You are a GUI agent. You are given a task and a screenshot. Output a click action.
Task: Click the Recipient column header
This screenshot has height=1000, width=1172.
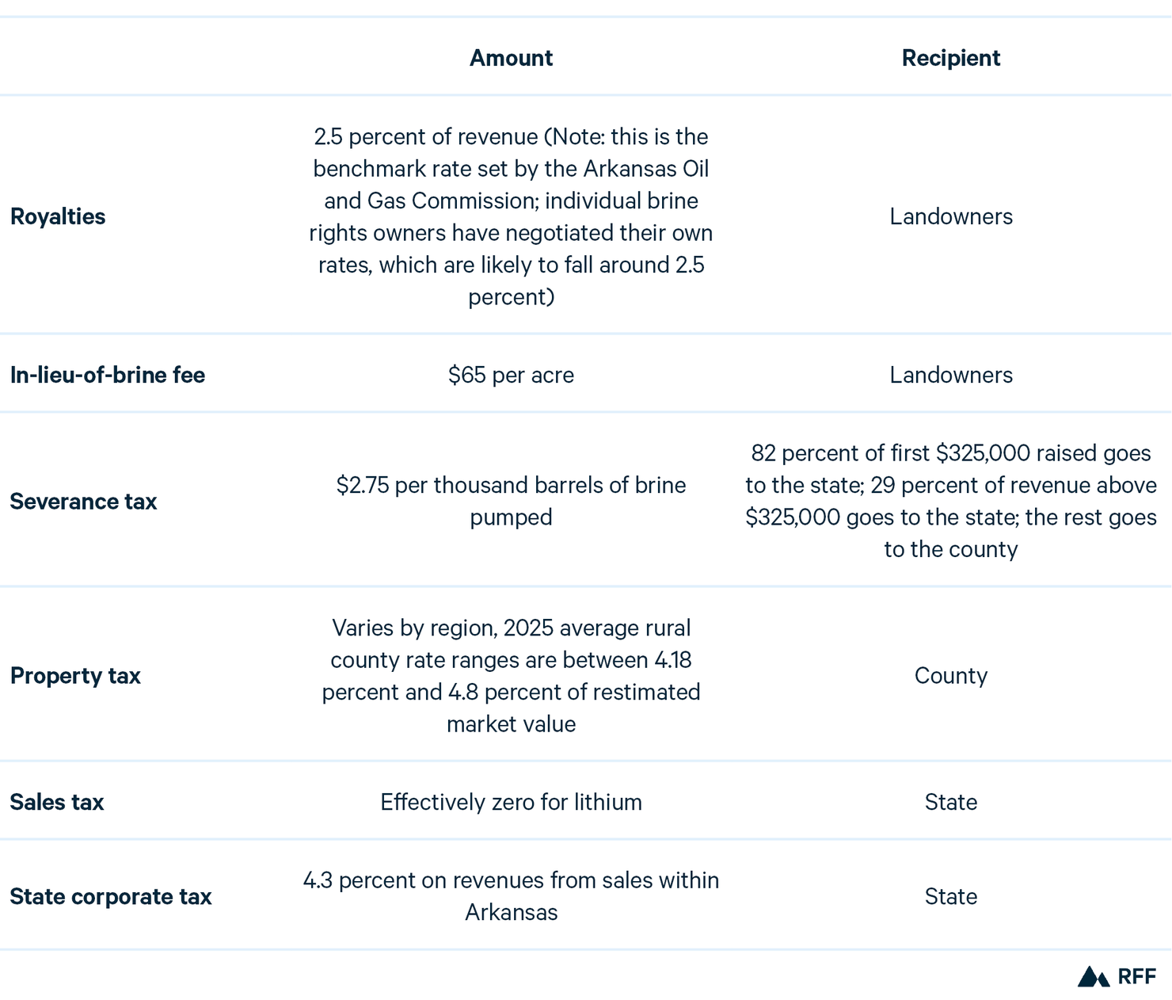pyautogui.click(x=950, y=58)
